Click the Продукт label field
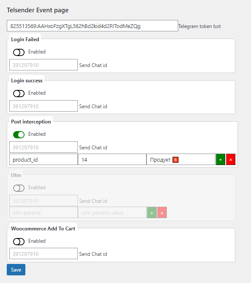 click(x=181, y=160)
